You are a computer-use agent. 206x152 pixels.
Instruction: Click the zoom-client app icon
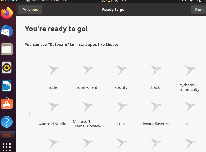pyautogui.click(x=87, y=70)
